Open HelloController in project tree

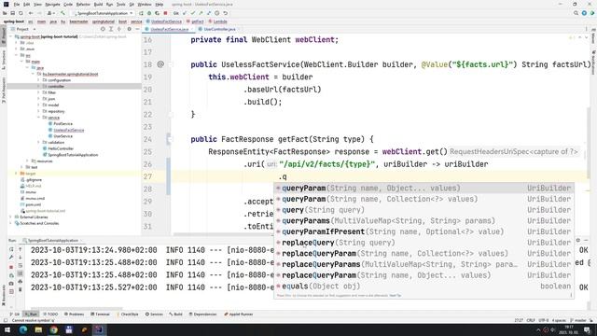pyautogui.click(x=61, y=148)
